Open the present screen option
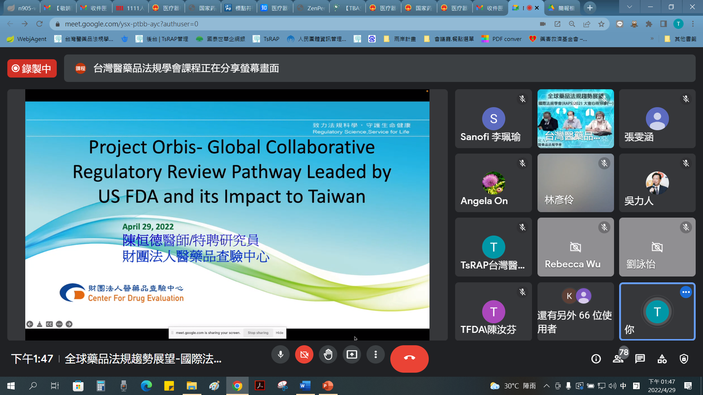The image size is (703, 395). click(351, 354)
